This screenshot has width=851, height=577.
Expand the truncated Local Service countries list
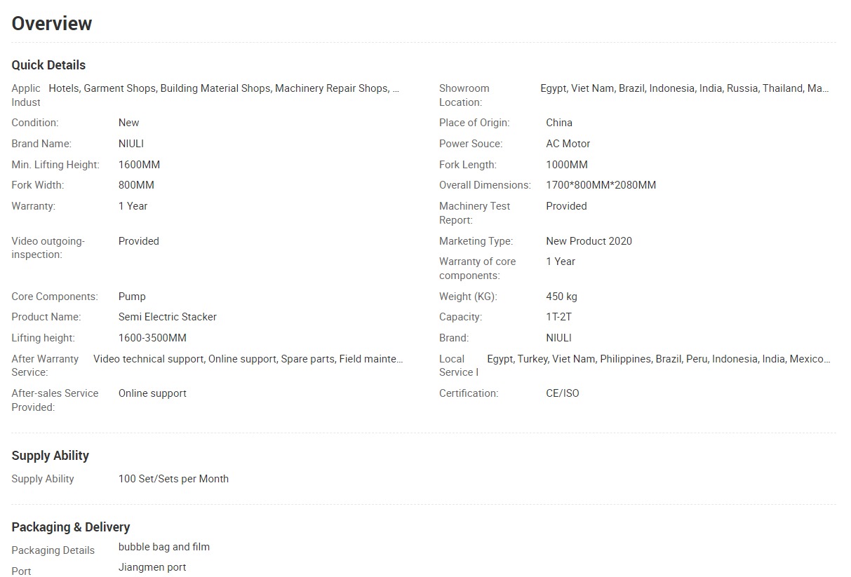pyautogui.click(x=826, y=359)
